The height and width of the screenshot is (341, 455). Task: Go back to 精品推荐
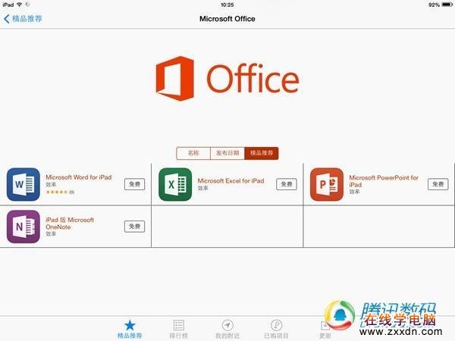(x=23, y=19)
